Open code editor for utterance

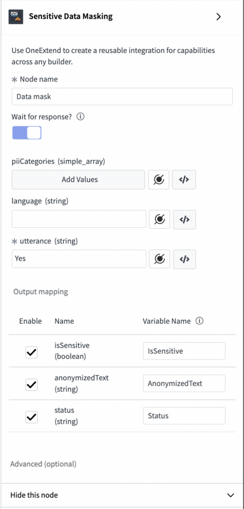click(x=184, y=259)
